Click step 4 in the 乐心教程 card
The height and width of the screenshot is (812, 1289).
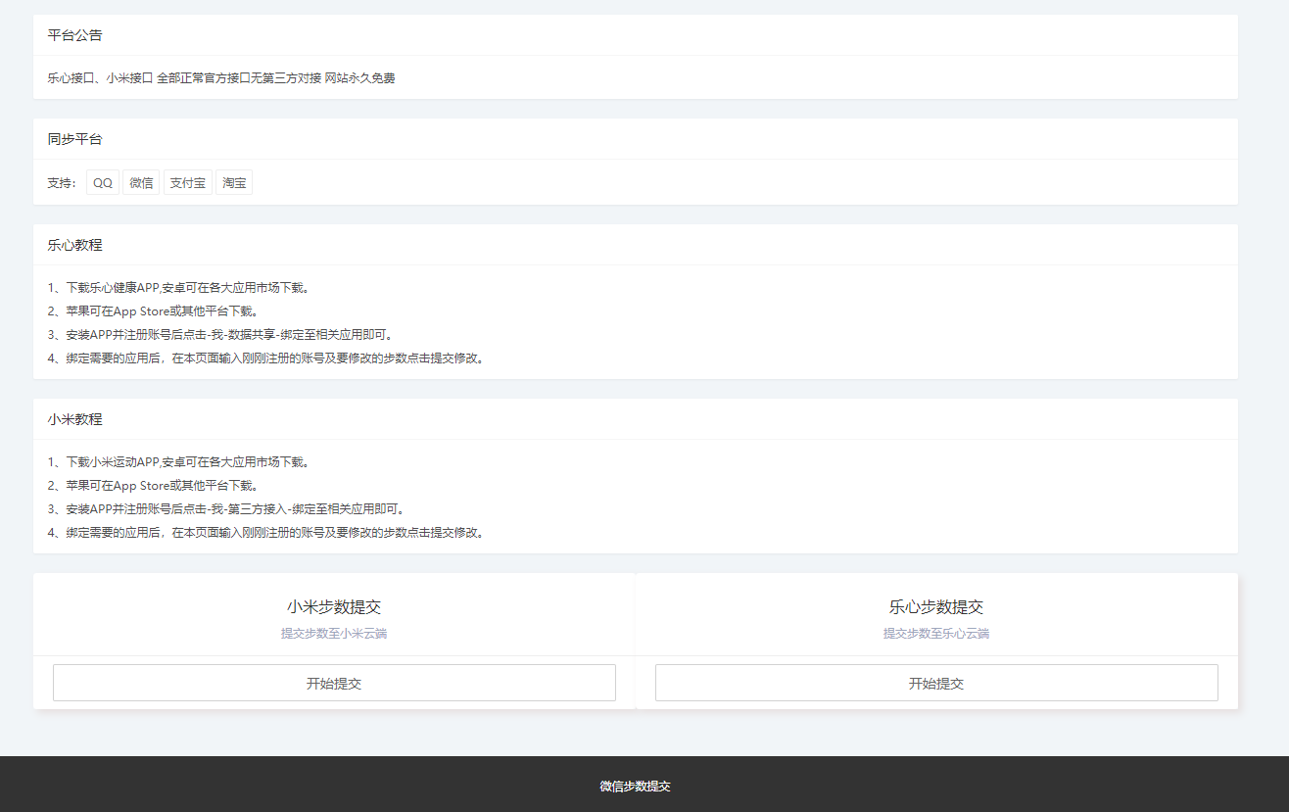(x=266, y=358)
